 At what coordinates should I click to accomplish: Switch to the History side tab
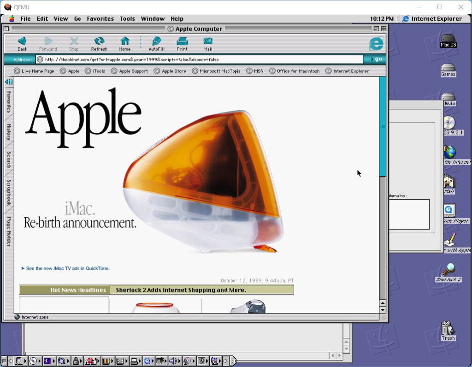(9, 131)
